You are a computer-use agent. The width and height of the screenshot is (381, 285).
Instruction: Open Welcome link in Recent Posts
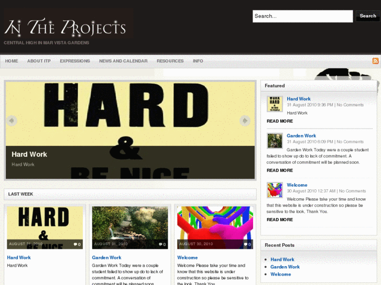coord(281,274)
